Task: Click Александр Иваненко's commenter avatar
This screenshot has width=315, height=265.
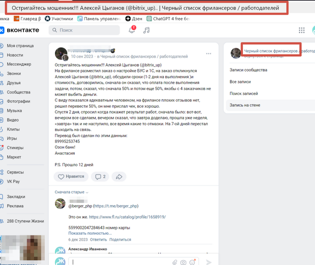Action: point(60,250)
